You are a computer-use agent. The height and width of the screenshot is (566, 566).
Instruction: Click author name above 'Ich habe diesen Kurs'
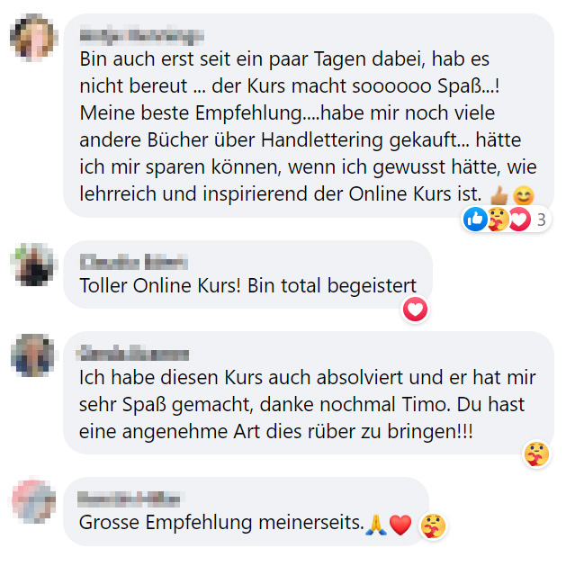tap(132, 354)
